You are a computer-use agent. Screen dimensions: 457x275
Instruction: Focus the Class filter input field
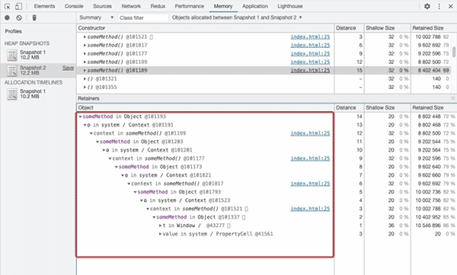(143, 18)
